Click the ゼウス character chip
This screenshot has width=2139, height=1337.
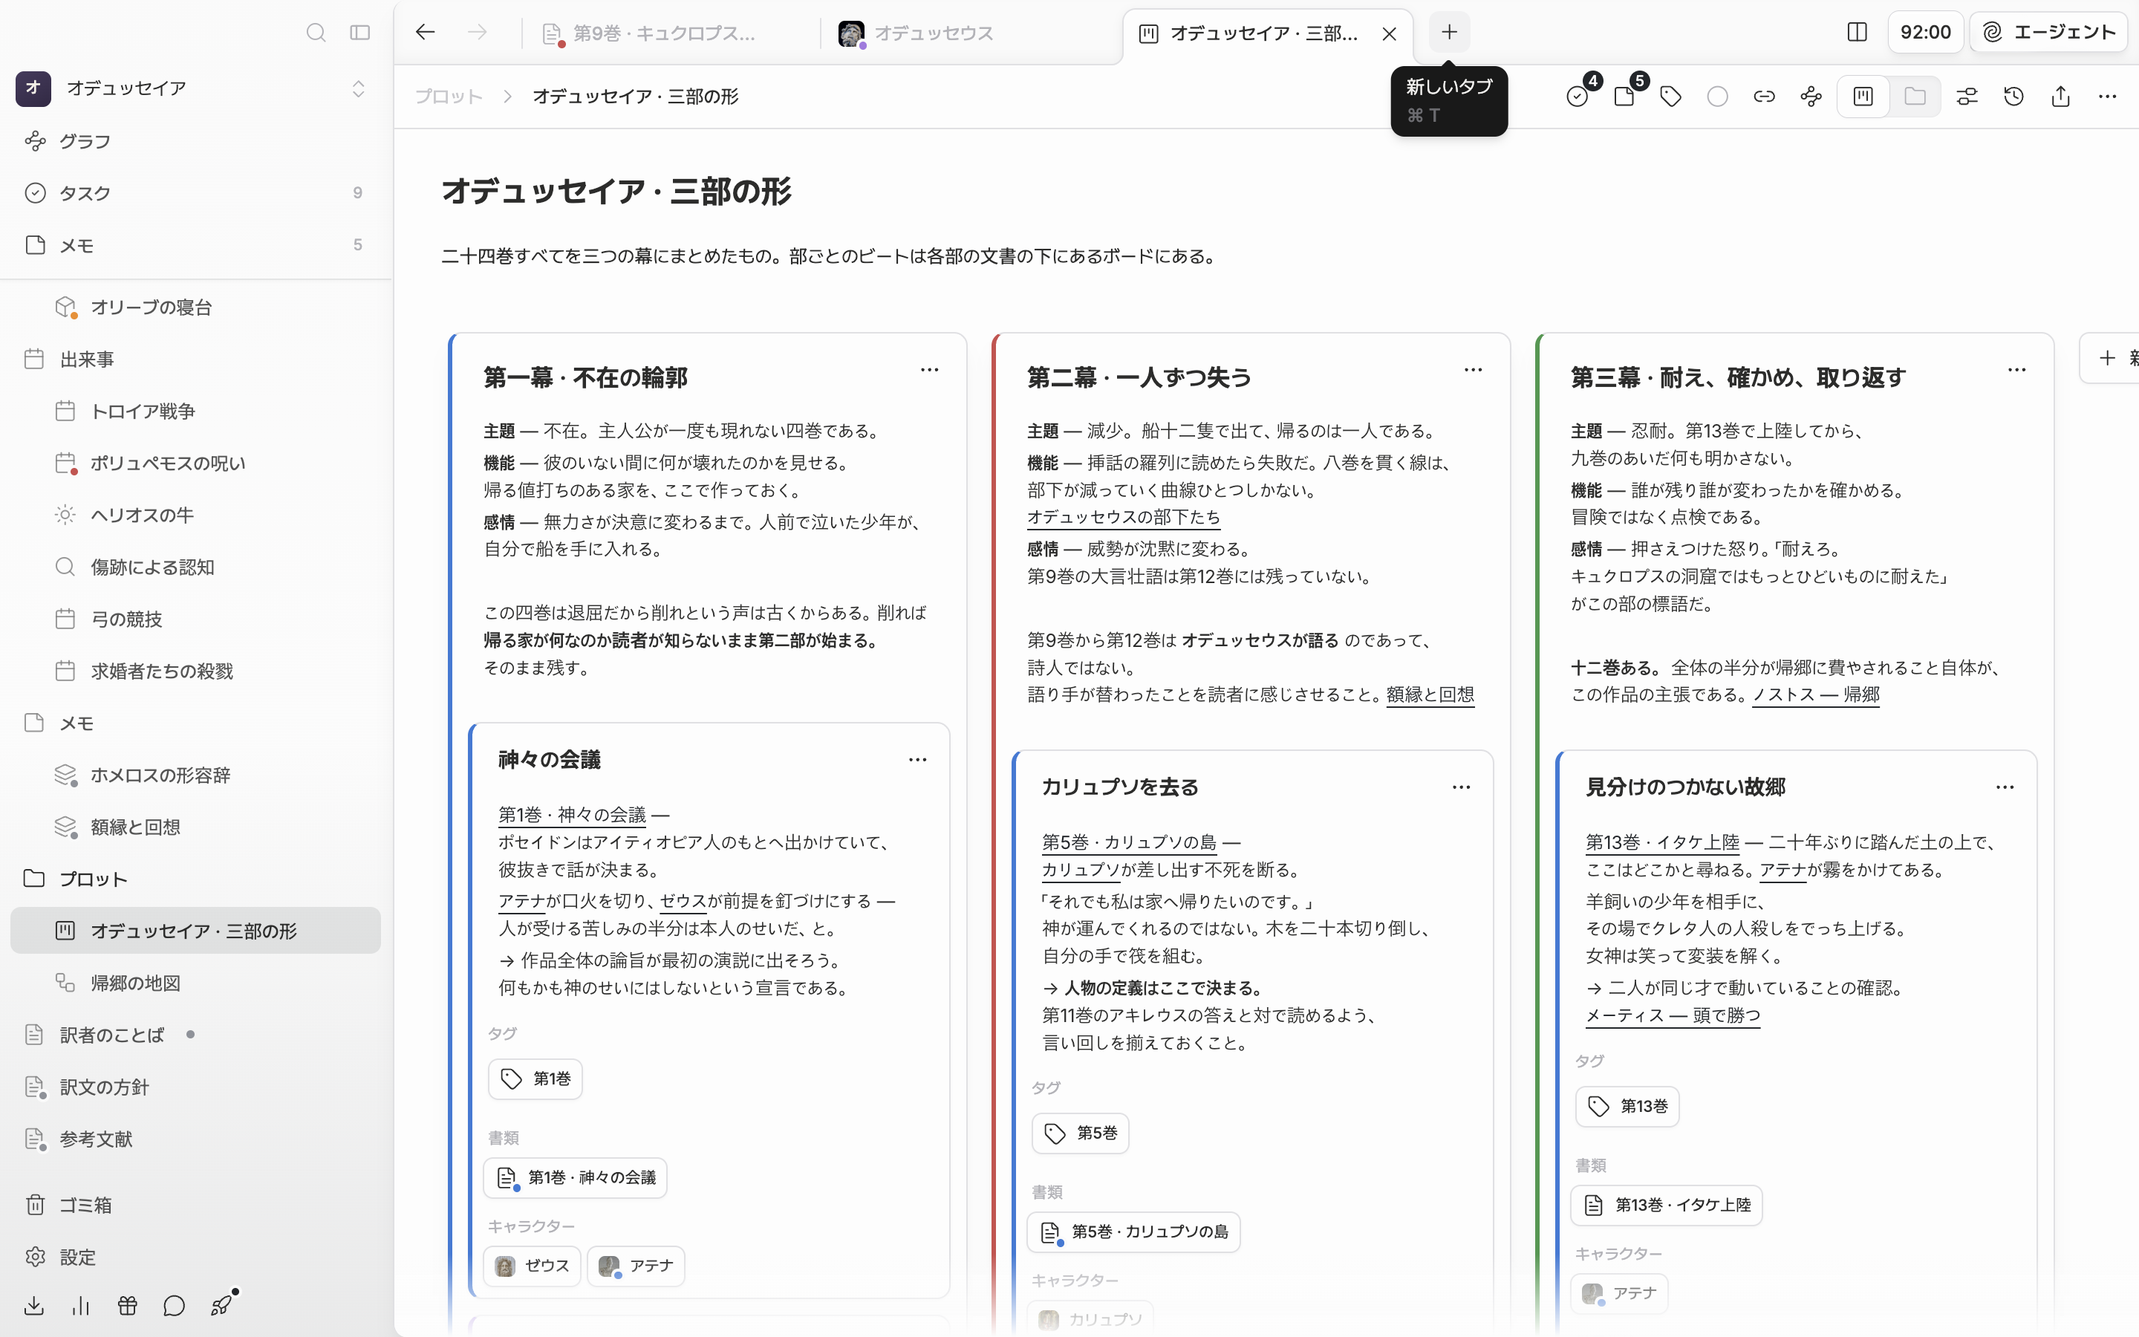pos(532,1266)
